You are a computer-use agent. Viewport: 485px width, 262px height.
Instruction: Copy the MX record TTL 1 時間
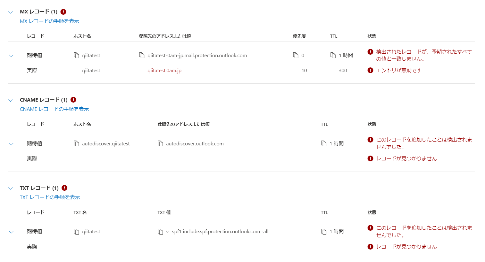coord(333,55)
